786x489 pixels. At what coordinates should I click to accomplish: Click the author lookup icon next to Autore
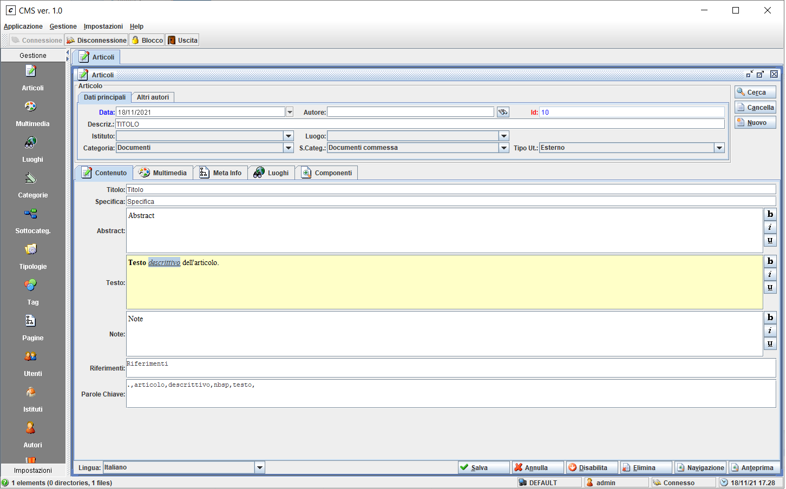[x=503, y=112]
